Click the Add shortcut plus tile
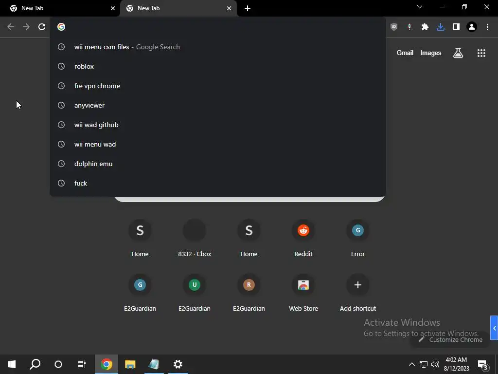This screenshot has height=374, width=498. point(357,292)
